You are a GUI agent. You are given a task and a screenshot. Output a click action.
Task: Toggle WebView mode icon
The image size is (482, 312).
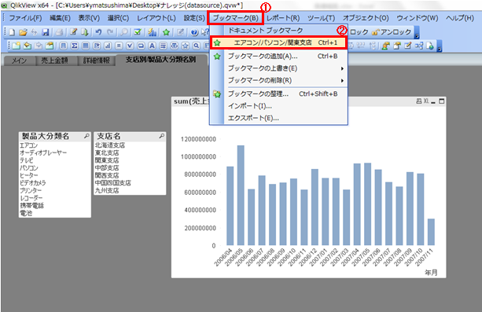coord(430,46)
